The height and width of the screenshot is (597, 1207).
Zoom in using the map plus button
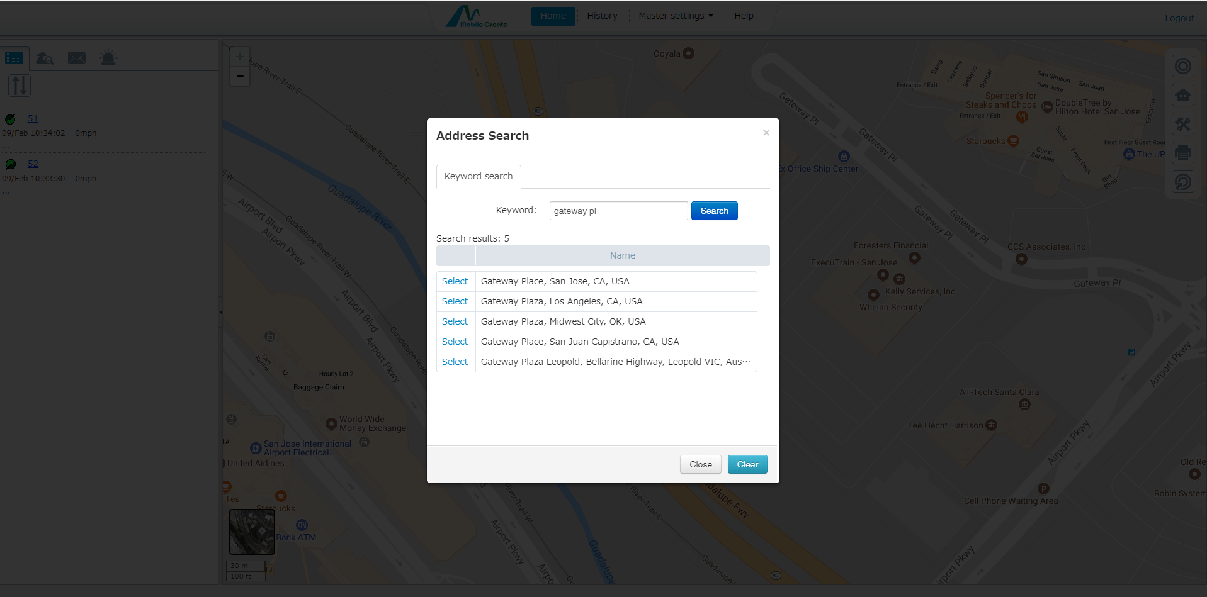coord(239,56)
